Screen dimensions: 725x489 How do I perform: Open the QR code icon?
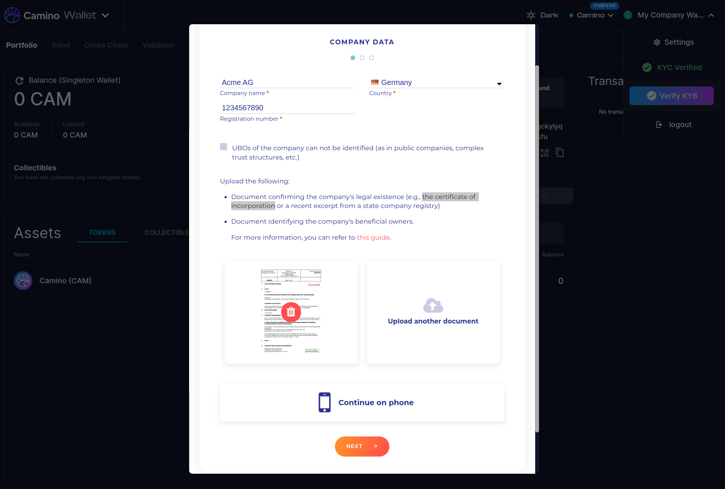(x=544, y=153)
